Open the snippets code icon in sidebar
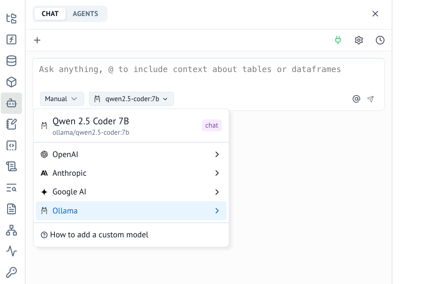Screen dimensions: 443x284 click(x=12, y=146)
